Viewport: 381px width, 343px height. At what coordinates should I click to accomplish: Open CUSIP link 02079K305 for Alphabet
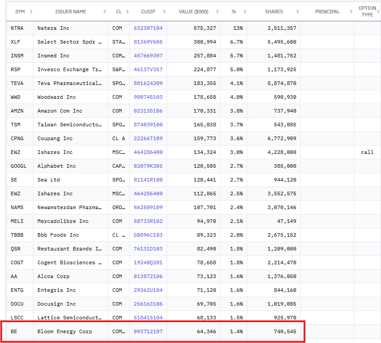(148, 166)
